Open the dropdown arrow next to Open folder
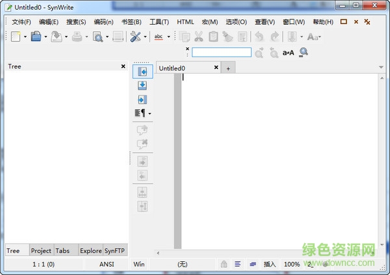The width and height of the screenshot is (390, 275). click(x=45, y=37)
